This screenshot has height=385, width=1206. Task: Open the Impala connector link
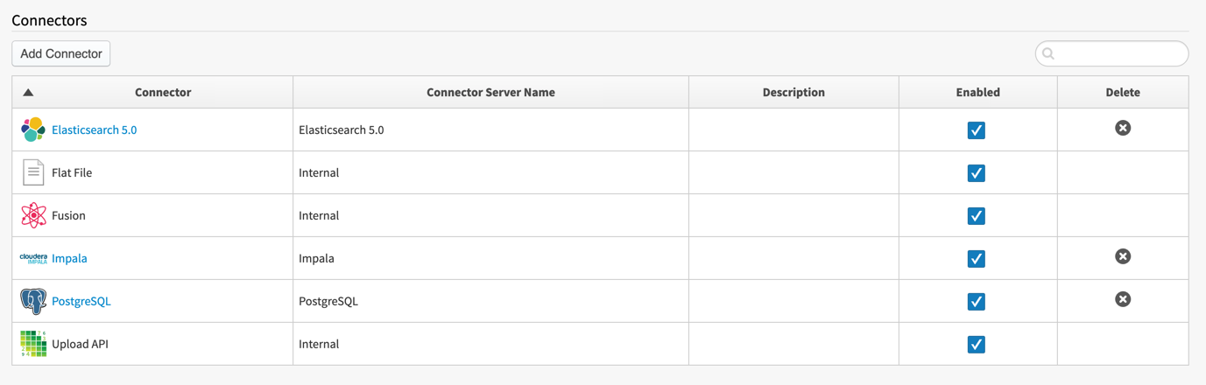[69, 258]
